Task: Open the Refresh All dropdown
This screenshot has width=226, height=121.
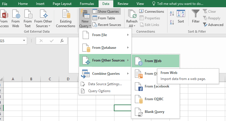Action: tap(132, 18)
